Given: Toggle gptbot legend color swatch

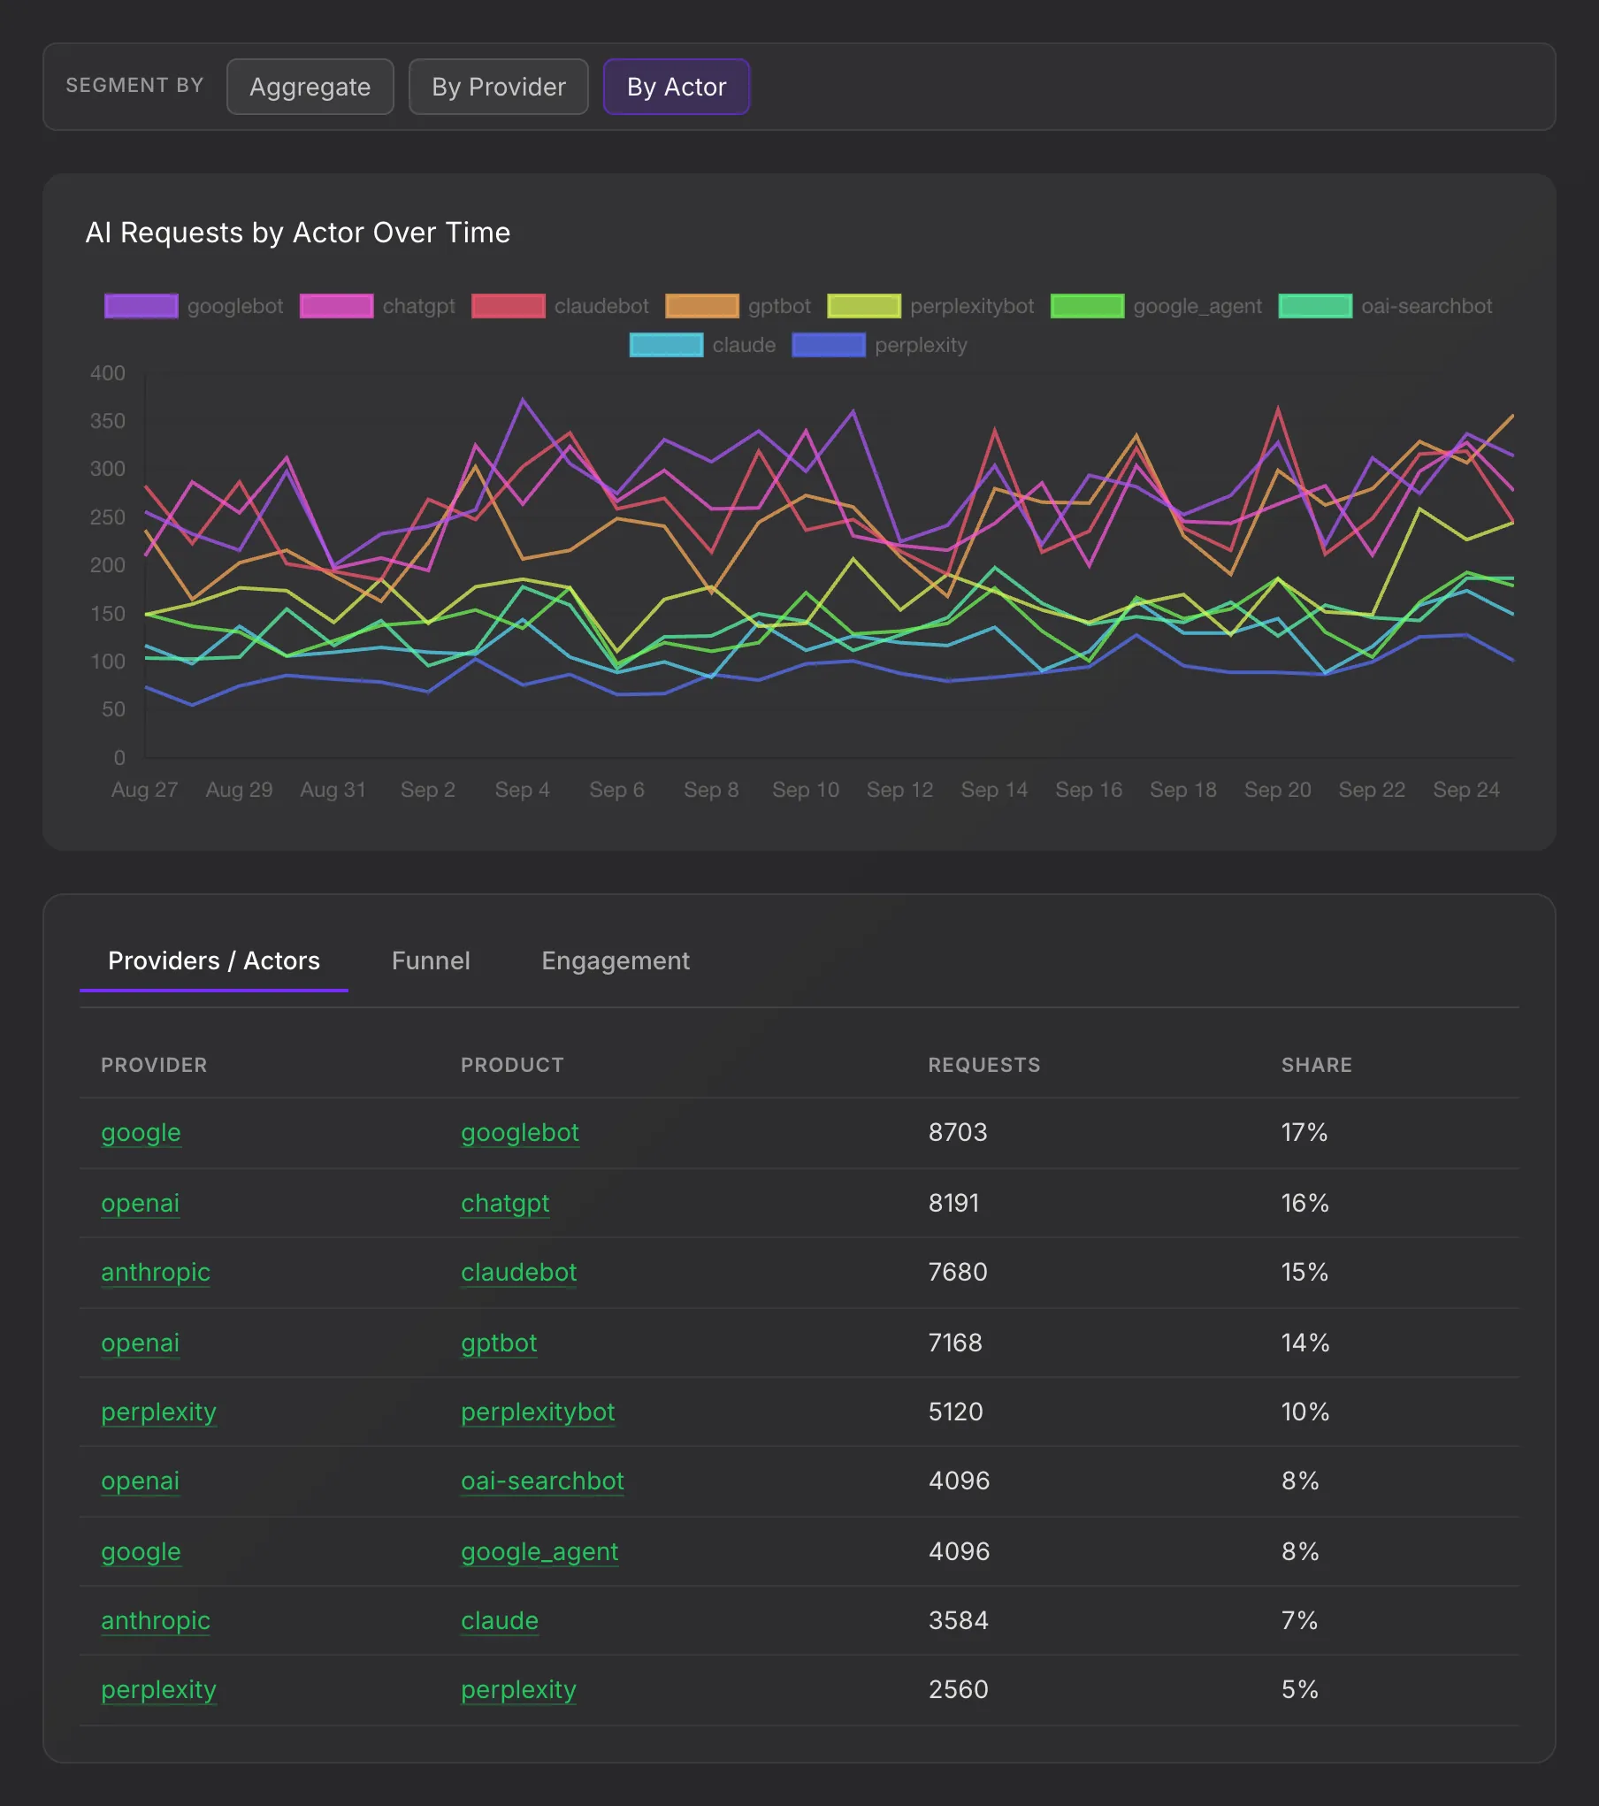Looking at the screenshot, I should click(702, 306).
